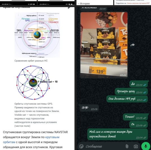Expand the 'История' section

(x=84, y=4)
